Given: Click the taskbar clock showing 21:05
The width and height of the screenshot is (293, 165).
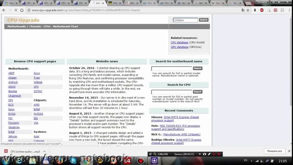Looking at the screenshot, I should [x=283, y=161].
